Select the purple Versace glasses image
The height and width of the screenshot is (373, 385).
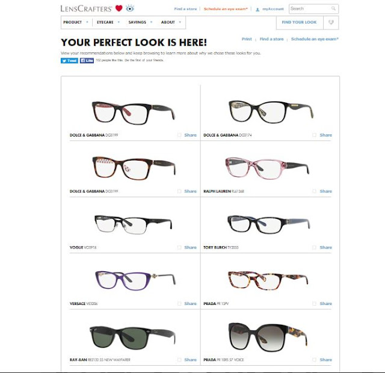(x=135, y=280)
